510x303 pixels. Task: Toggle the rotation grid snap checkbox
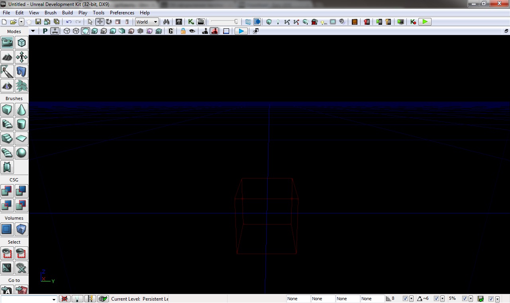pos(436,299)
